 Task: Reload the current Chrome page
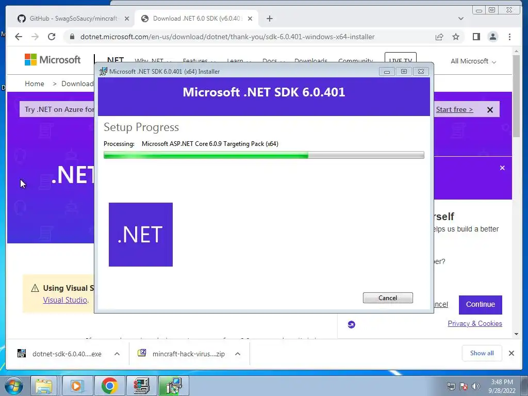point(52,37)
